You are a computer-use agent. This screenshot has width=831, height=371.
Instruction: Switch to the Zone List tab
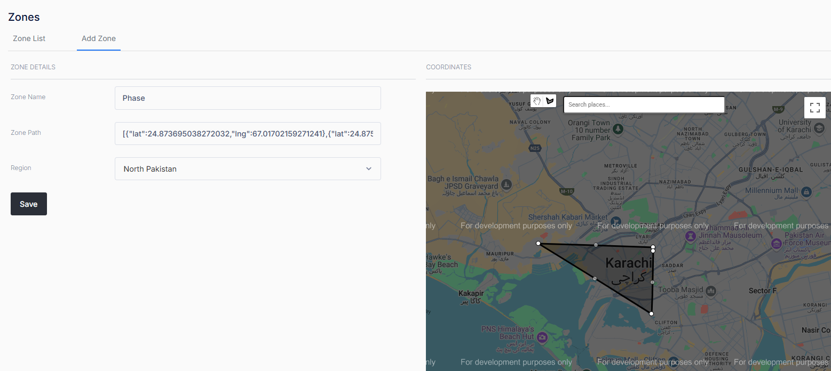coord(29,38)
